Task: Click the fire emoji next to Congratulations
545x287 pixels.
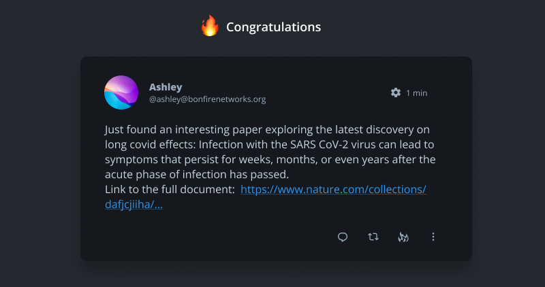Action: [x=209, y=27]
